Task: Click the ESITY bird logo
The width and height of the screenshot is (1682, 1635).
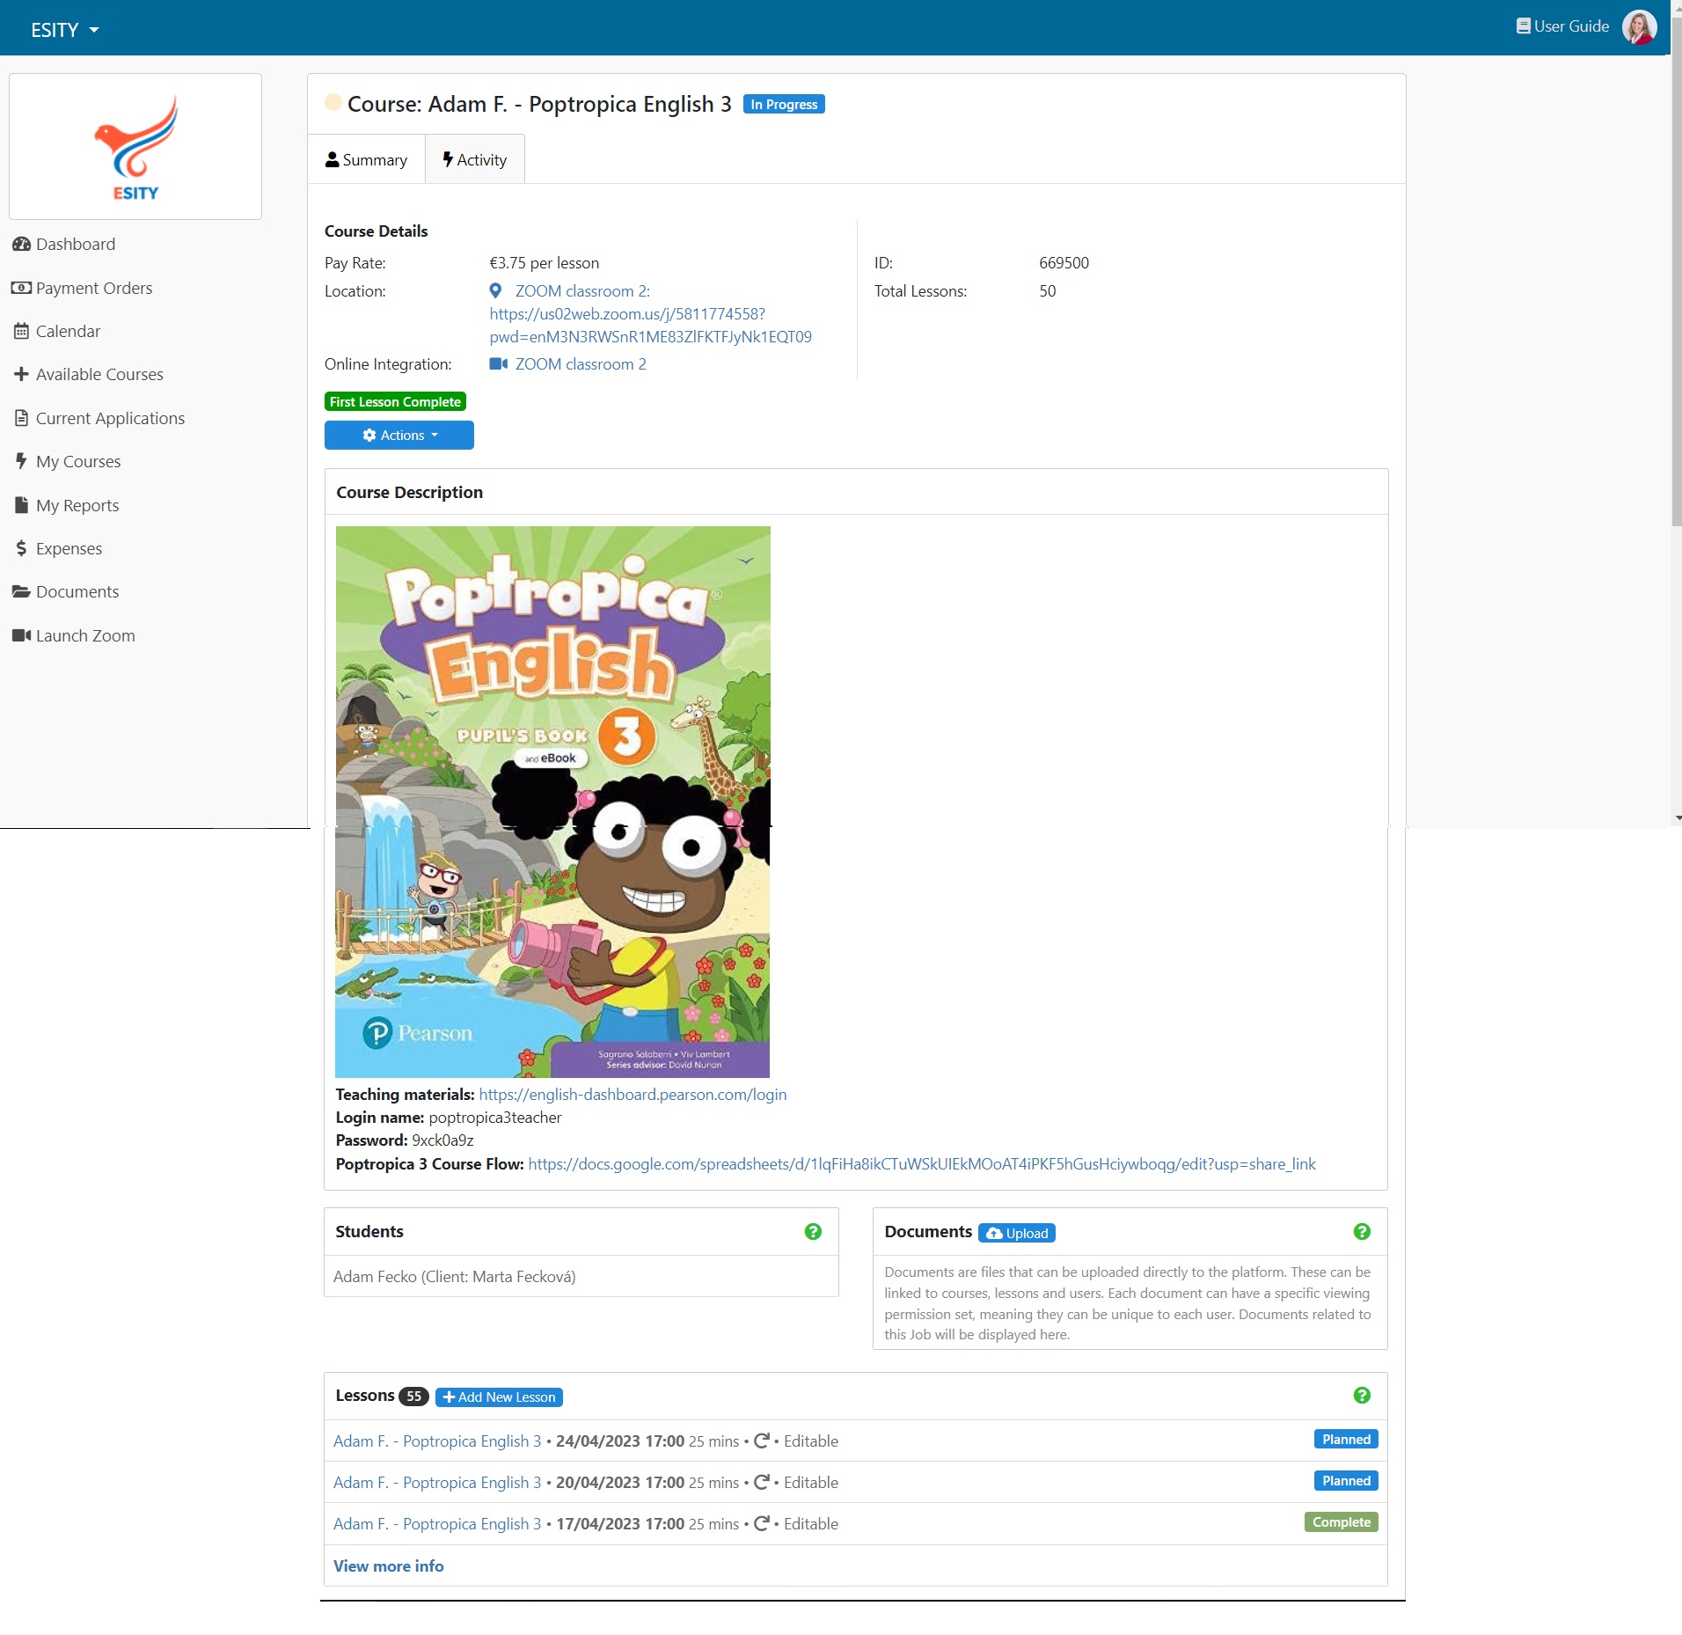Action: coord(135,147)
